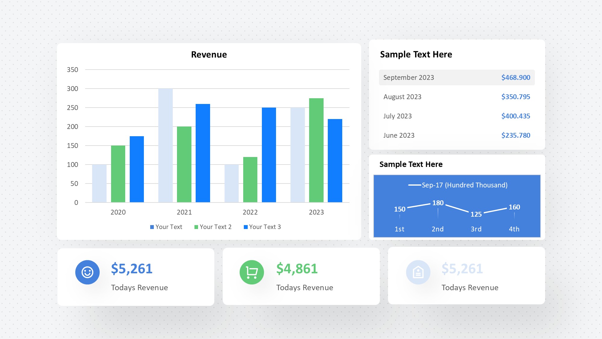Viewport: 602px width, 339px height.
Task: Click the 2020 axis label
Action: [118, 212]
